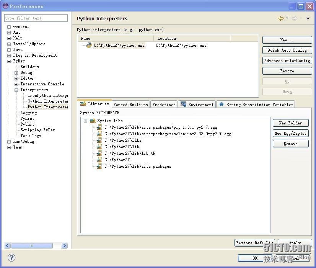The image size is (316, 268).
Task: Expand the Help tree node
Action: coord(9,38)
